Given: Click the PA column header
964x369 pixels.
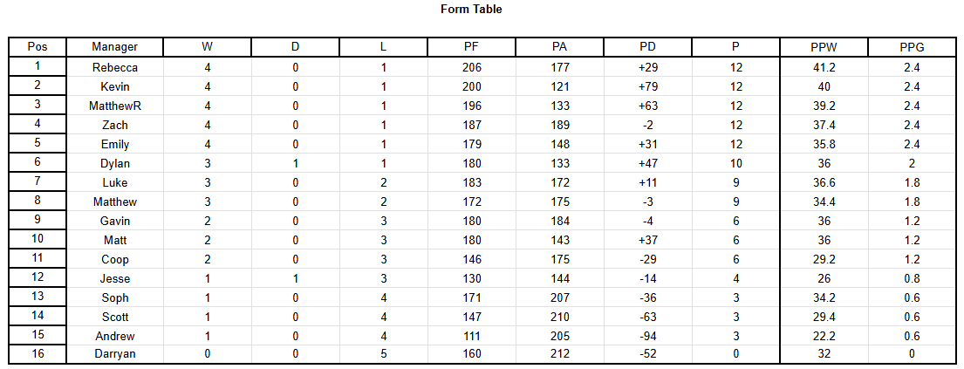Looking at the screenshot, I should pyautogui.click(x=560, y=47).
